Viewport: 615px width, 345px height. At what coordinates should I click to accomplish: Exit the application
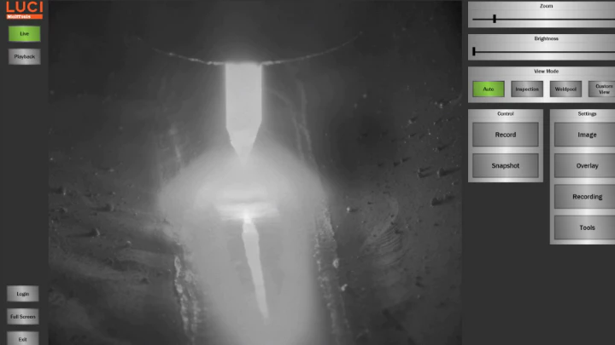(x=23, y=338)
